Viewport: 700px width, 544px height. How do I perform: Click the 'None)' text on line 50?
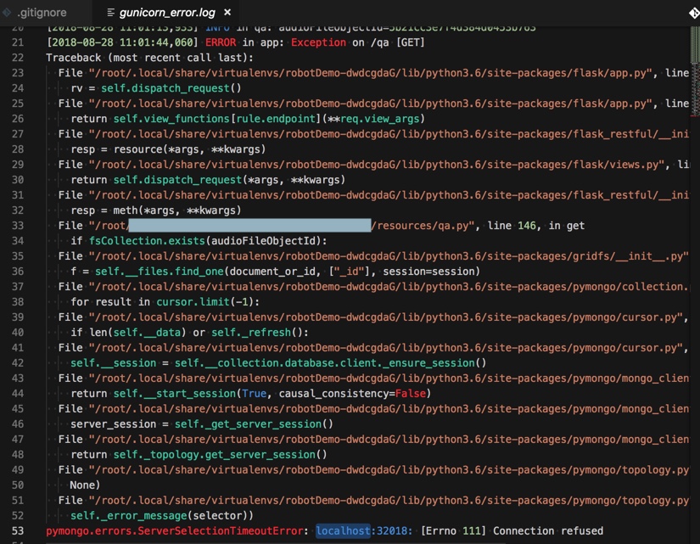point(85,485)
